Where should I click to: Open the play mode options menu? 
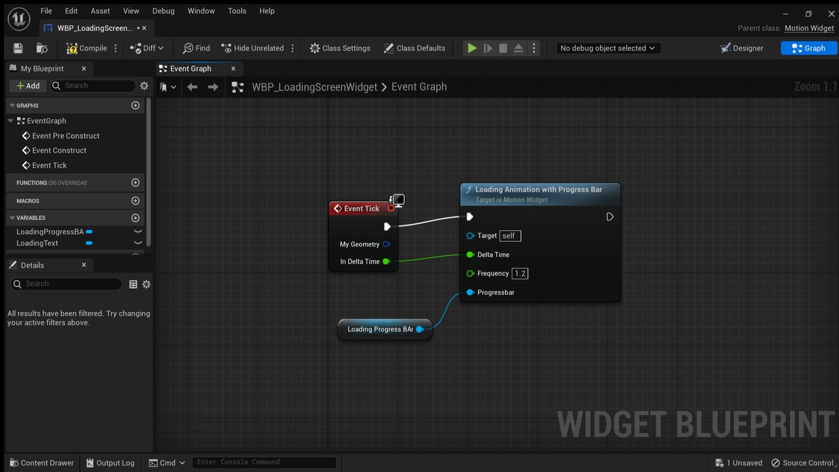click(534, 48)
